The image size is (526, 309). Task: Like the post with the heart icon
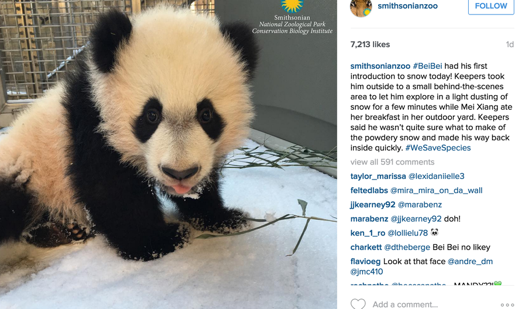pos(358,304)
